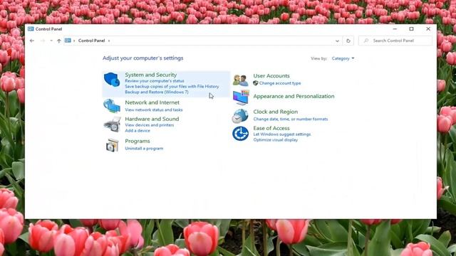The width and height of the screenshot is (456, 256).
Task: Click the Control Panel breadcrumb in address bar
Action: click(91, 41)
